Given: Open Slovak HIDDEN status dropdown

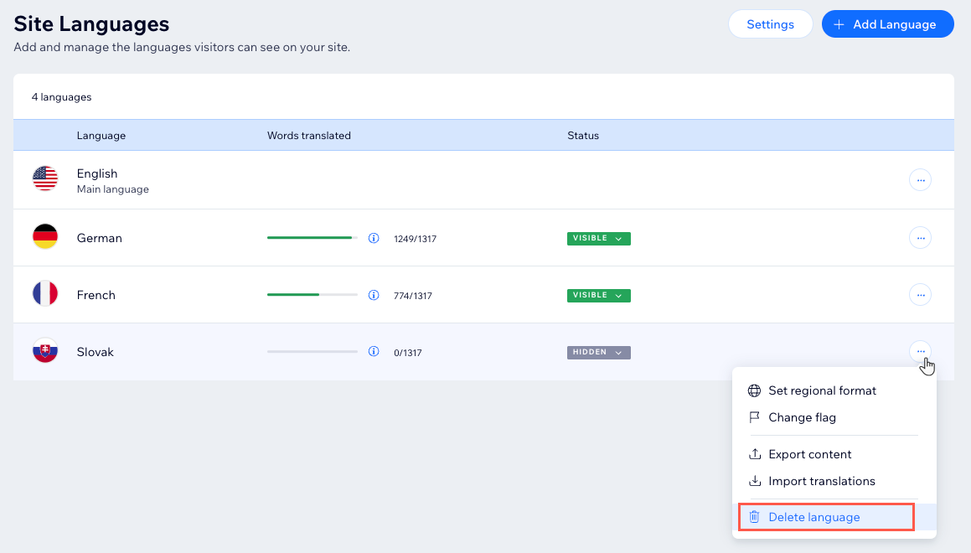Looking at the screenshot, I should (598, 352).
